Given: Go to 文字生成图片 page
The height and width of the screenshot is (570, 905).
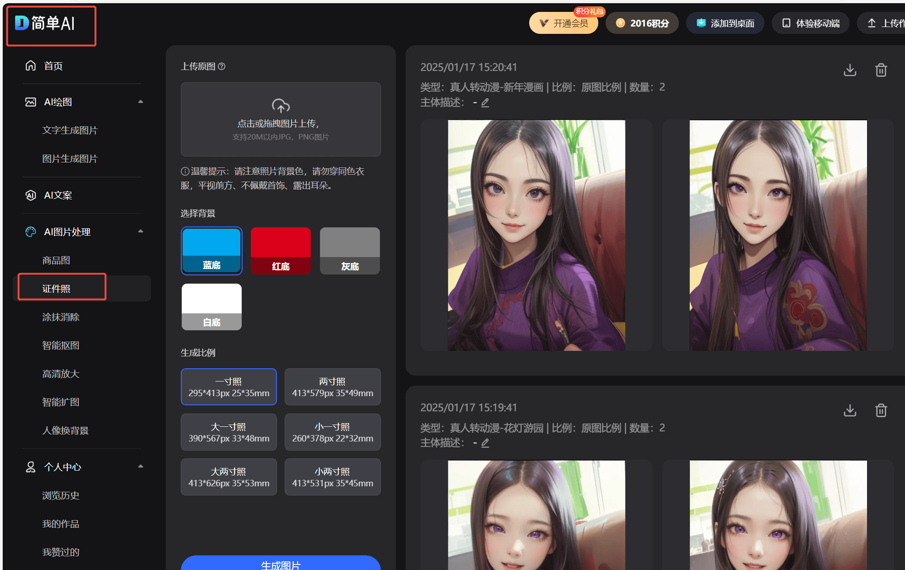Looking at the screenshot, I should coord(70,130).
